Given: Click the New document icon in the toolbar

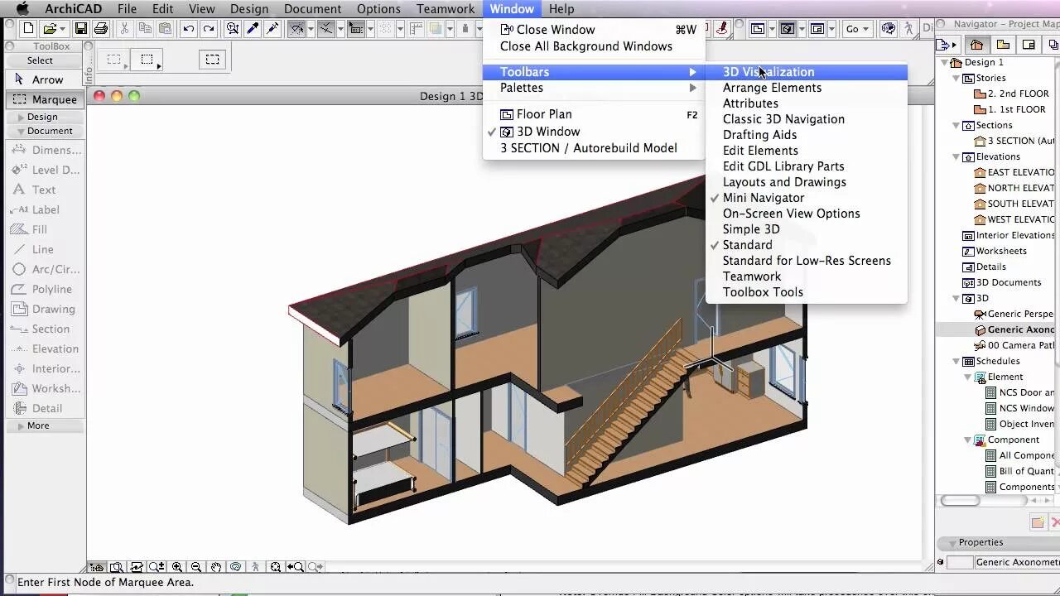Looking at the screenshot, I should (28, 29).
